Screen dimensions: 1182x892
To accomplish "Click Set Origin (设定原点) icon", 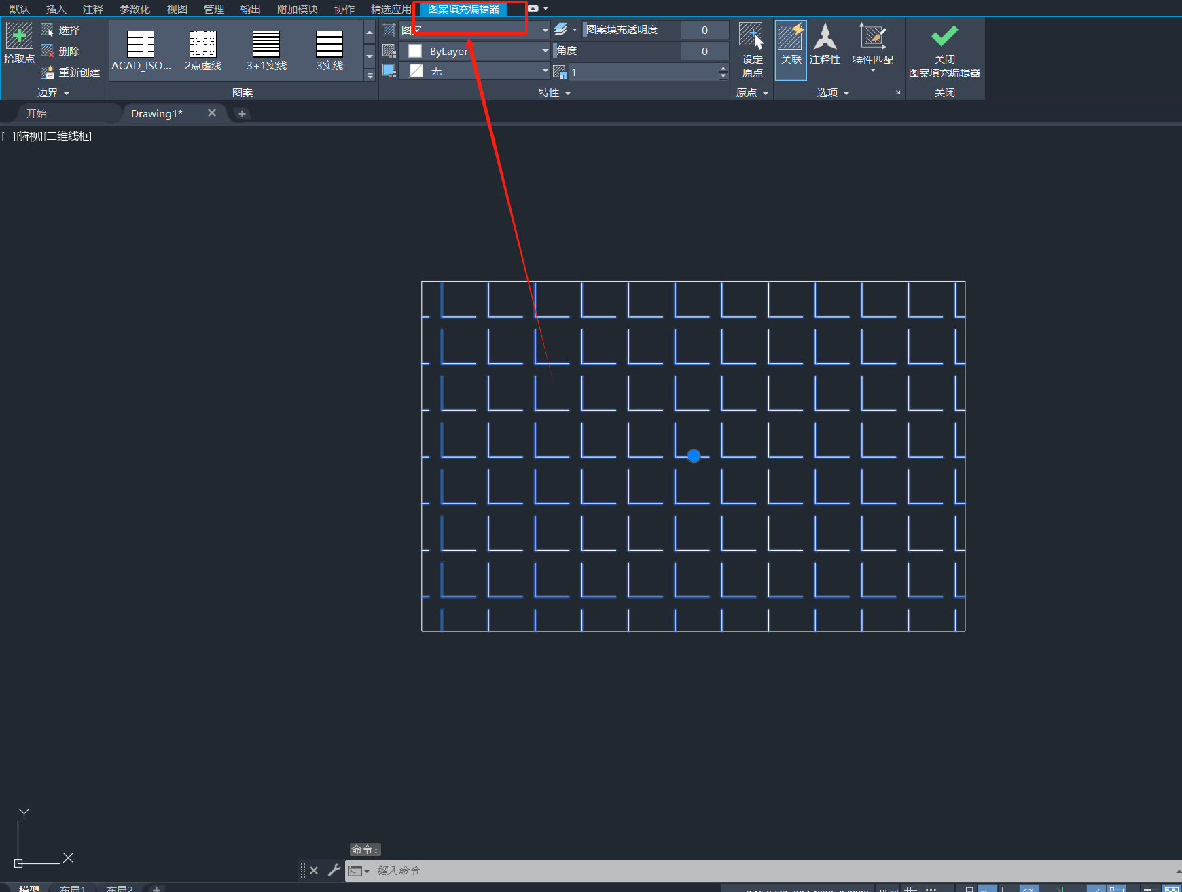I will coord(751,36).
